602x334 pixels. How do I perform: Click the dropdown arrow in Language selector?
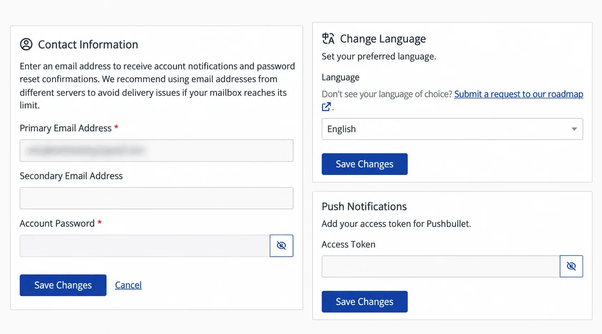pyautogui.click(x=574, y=129)
